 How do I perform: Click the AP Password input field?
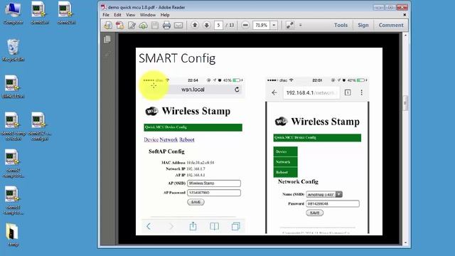point(214,193)
